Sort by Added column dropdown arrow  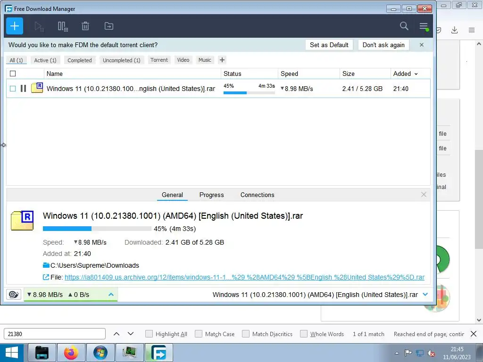coord(416,74)
